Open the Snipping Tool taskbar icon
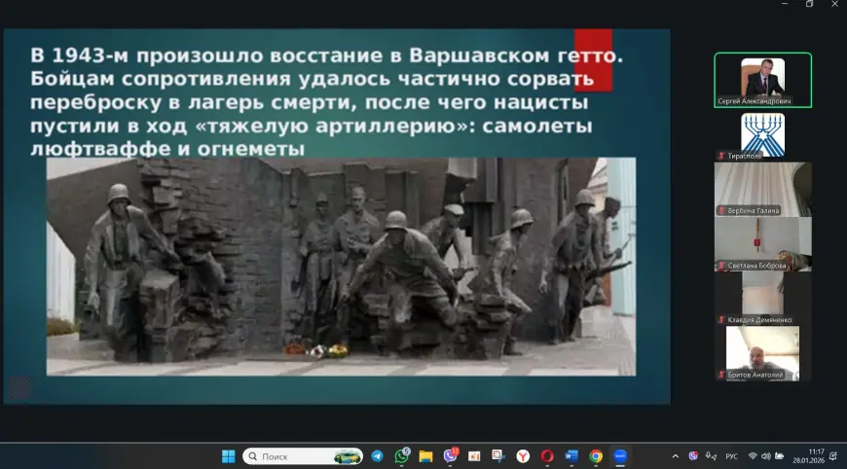Screen dimensions: 847x469 (x=498, y=456)
